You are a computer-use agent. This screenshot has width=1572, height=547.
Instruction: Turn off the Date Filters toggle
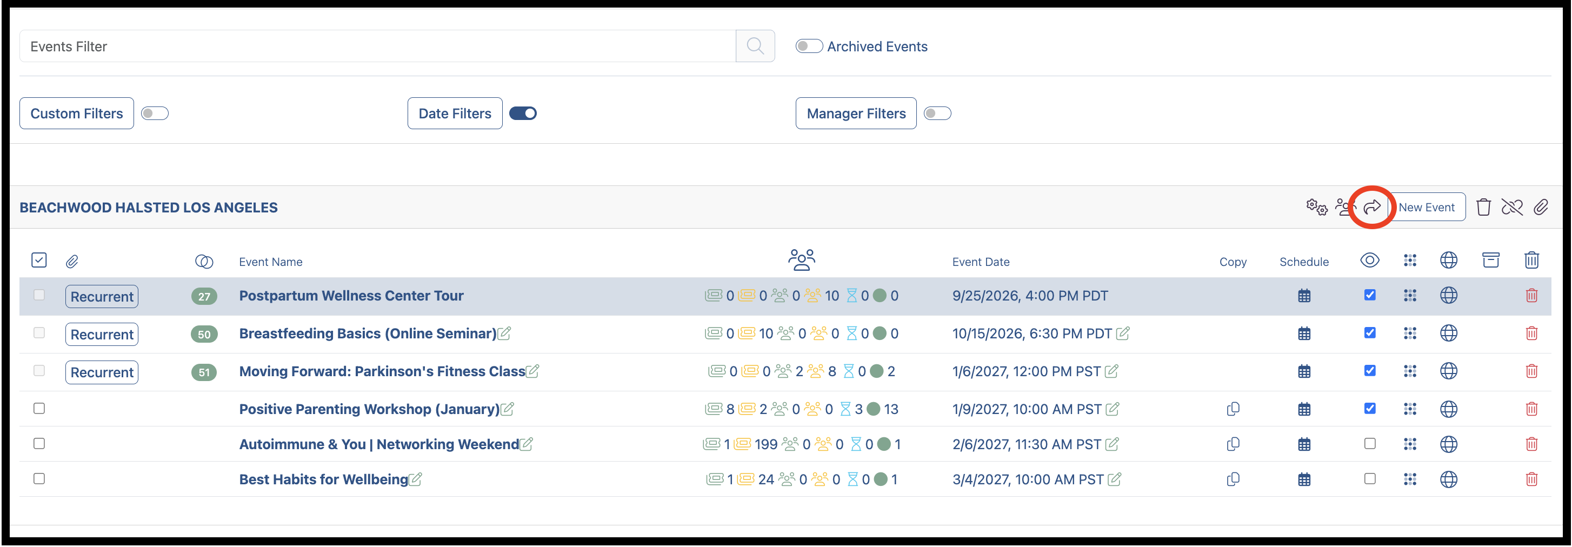click(x=523, y=113)
